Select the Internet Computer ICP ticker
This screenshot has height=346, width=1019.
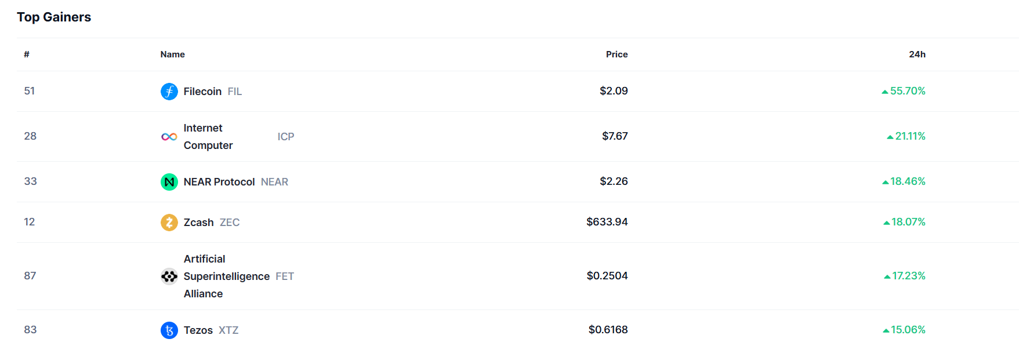285,137
